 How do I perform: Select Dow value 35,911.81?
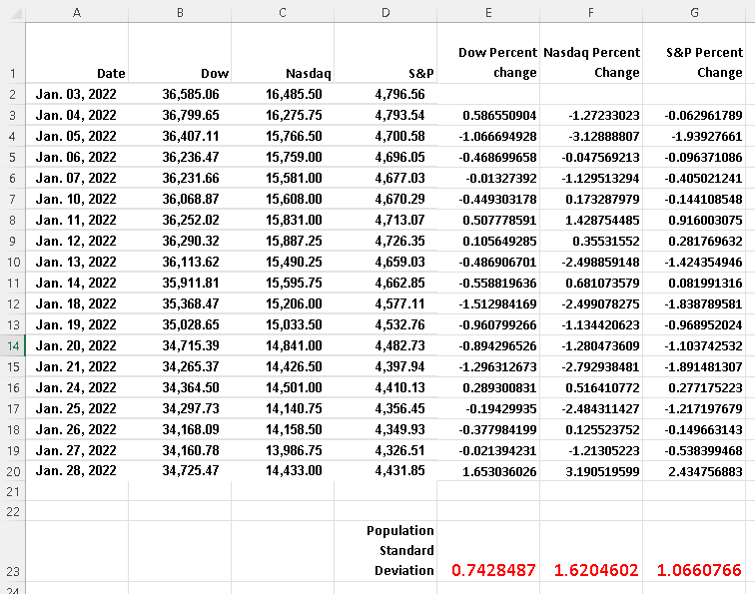(x=180, y=283)
